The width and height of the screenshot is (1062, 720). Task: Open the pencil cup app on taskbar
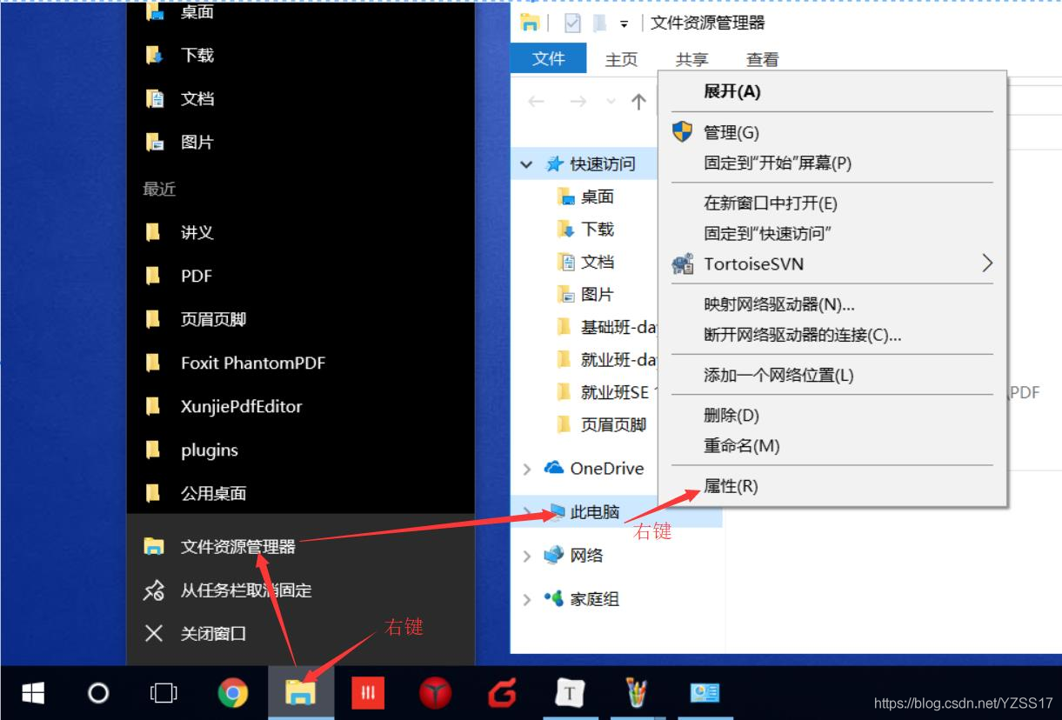[x=638, y=693]
